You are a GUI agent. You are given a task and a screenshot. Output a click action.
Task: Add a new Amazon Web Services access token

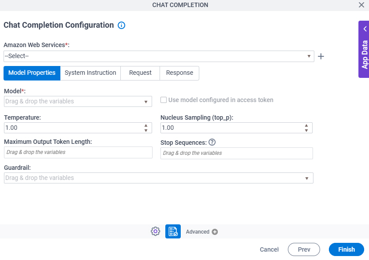(321, 56)
